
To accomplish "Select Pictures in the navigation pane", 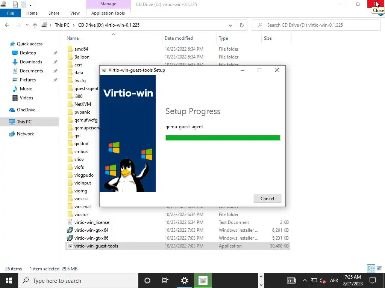I will (x=28, y=80).
